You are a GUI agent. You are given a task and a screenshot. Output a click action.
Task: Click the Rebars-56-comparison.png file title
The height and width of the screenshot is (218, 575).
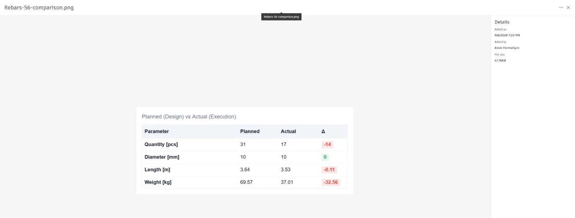(x=39, y=8)
